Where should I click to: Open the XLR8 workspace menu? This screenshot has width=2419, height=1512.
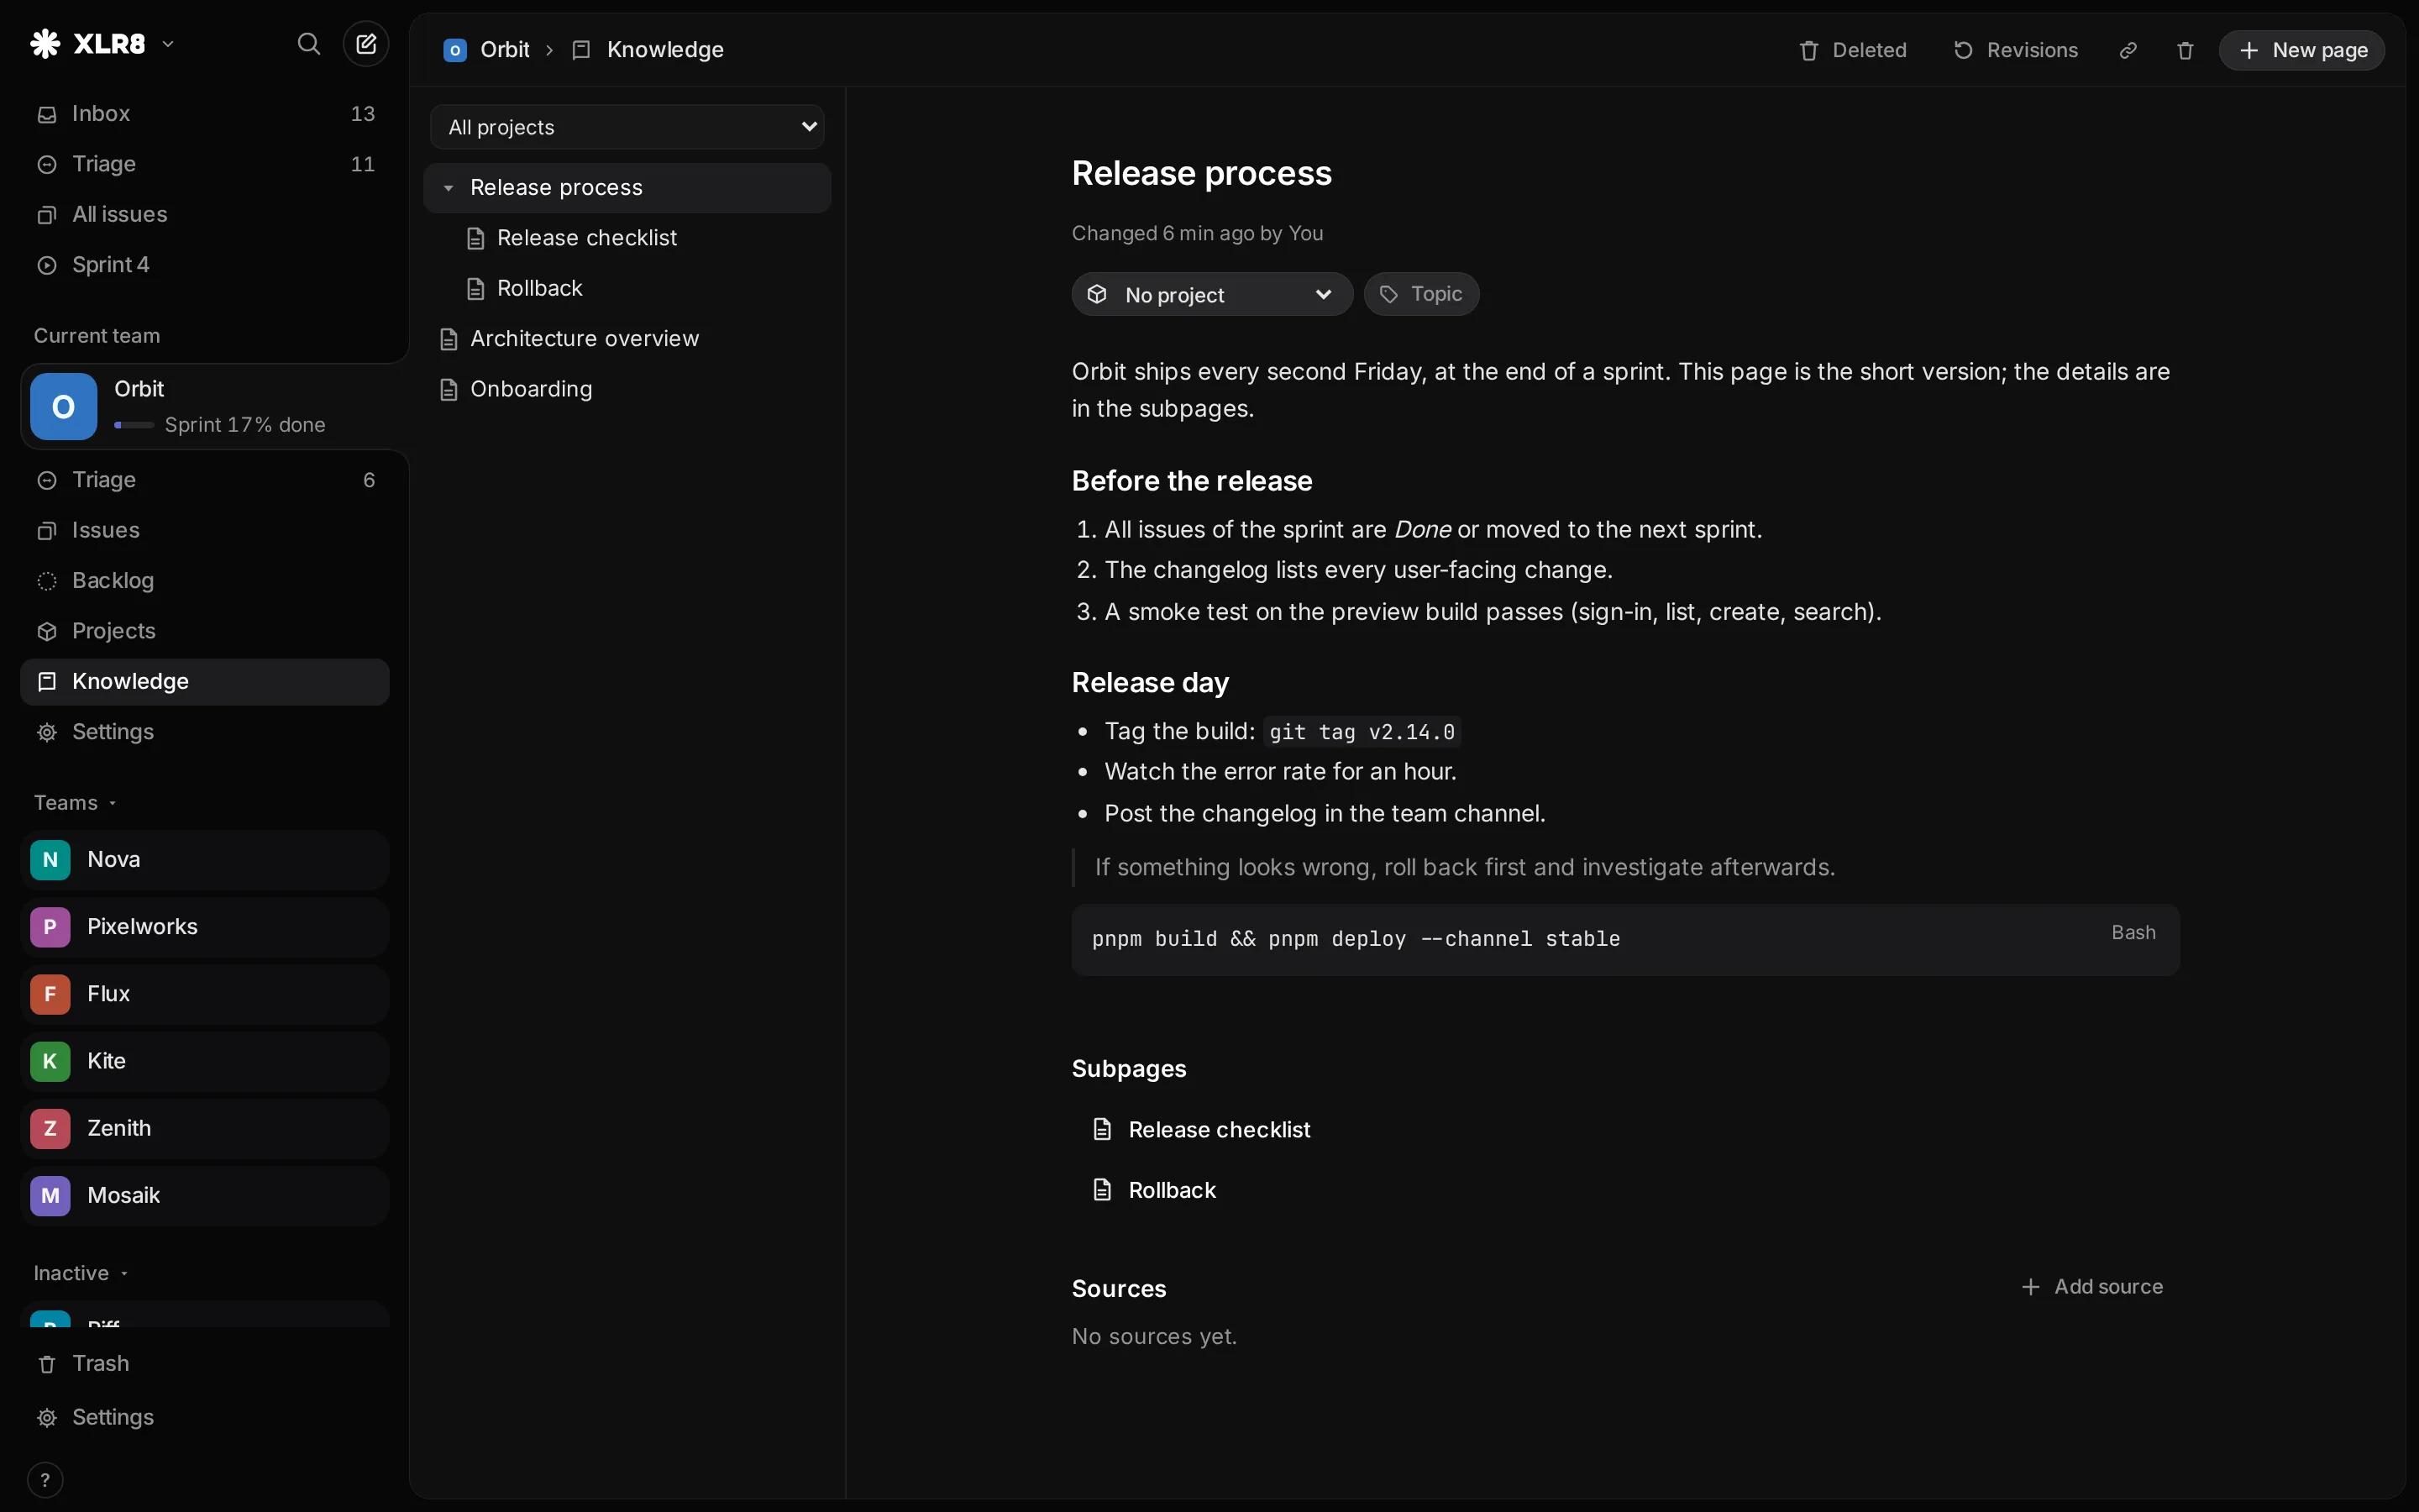103,44
